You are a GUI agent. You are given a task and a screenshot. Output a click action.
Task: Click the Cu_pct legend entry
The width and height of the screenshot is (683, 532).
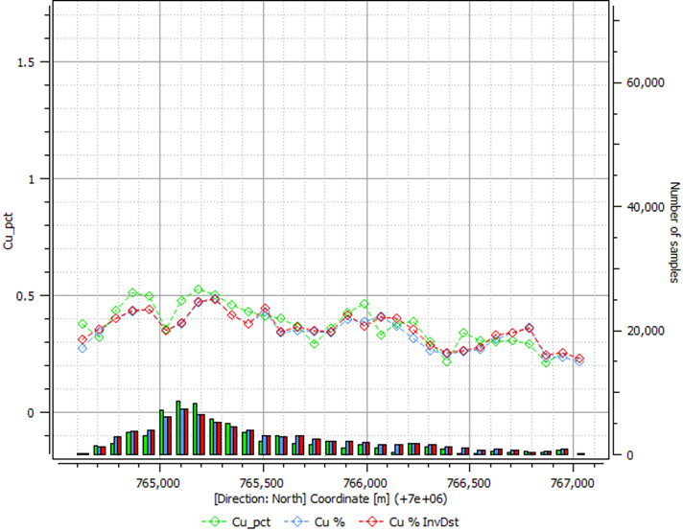click(x=236, y=522)
